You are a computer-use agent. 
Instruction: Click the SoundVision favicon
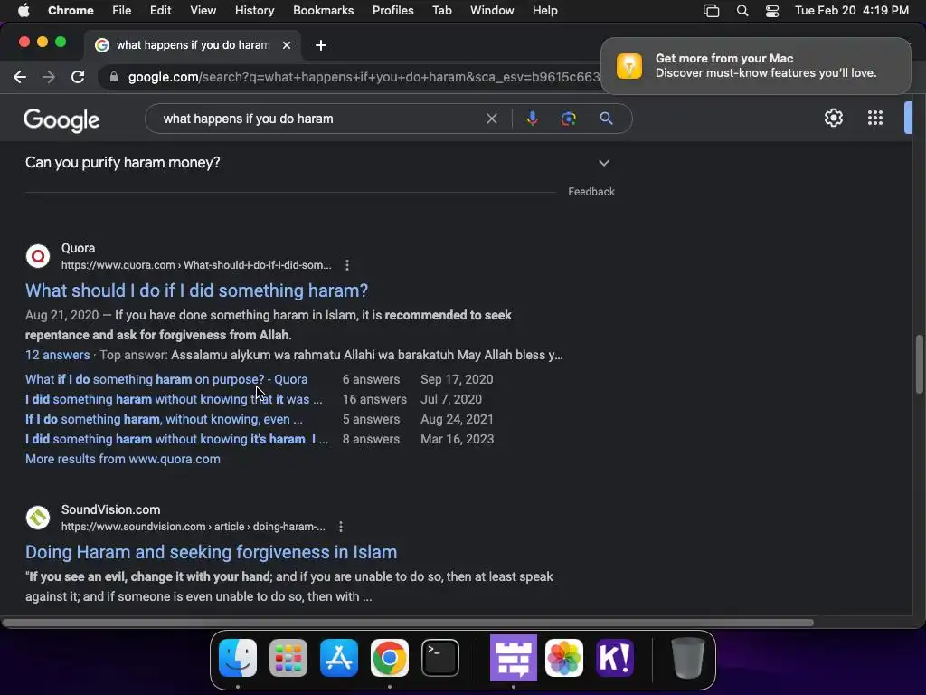pyautogui.click(x=38, y=518)
